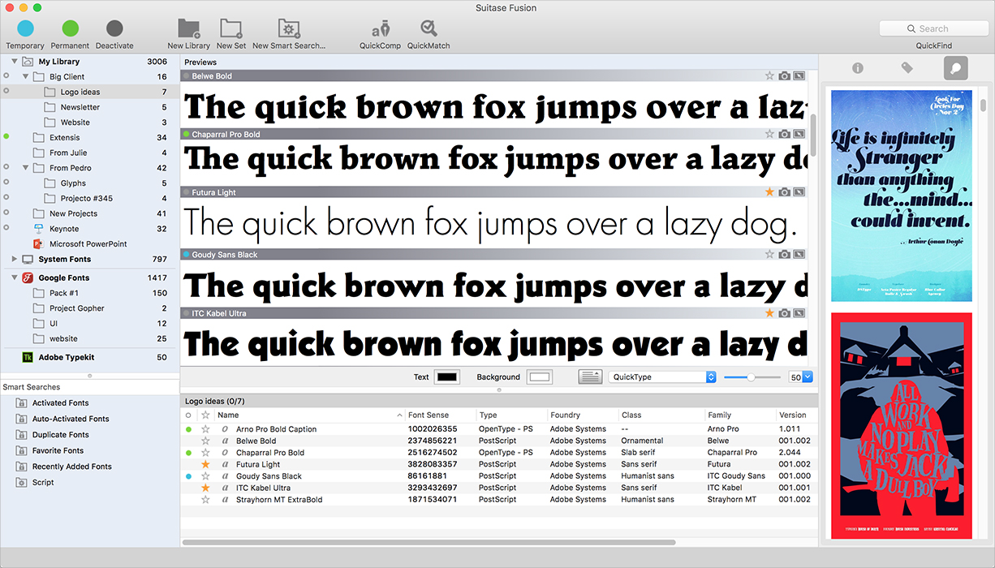Open the Favorite Fonts smart search
995x568 pixels.
57,450
